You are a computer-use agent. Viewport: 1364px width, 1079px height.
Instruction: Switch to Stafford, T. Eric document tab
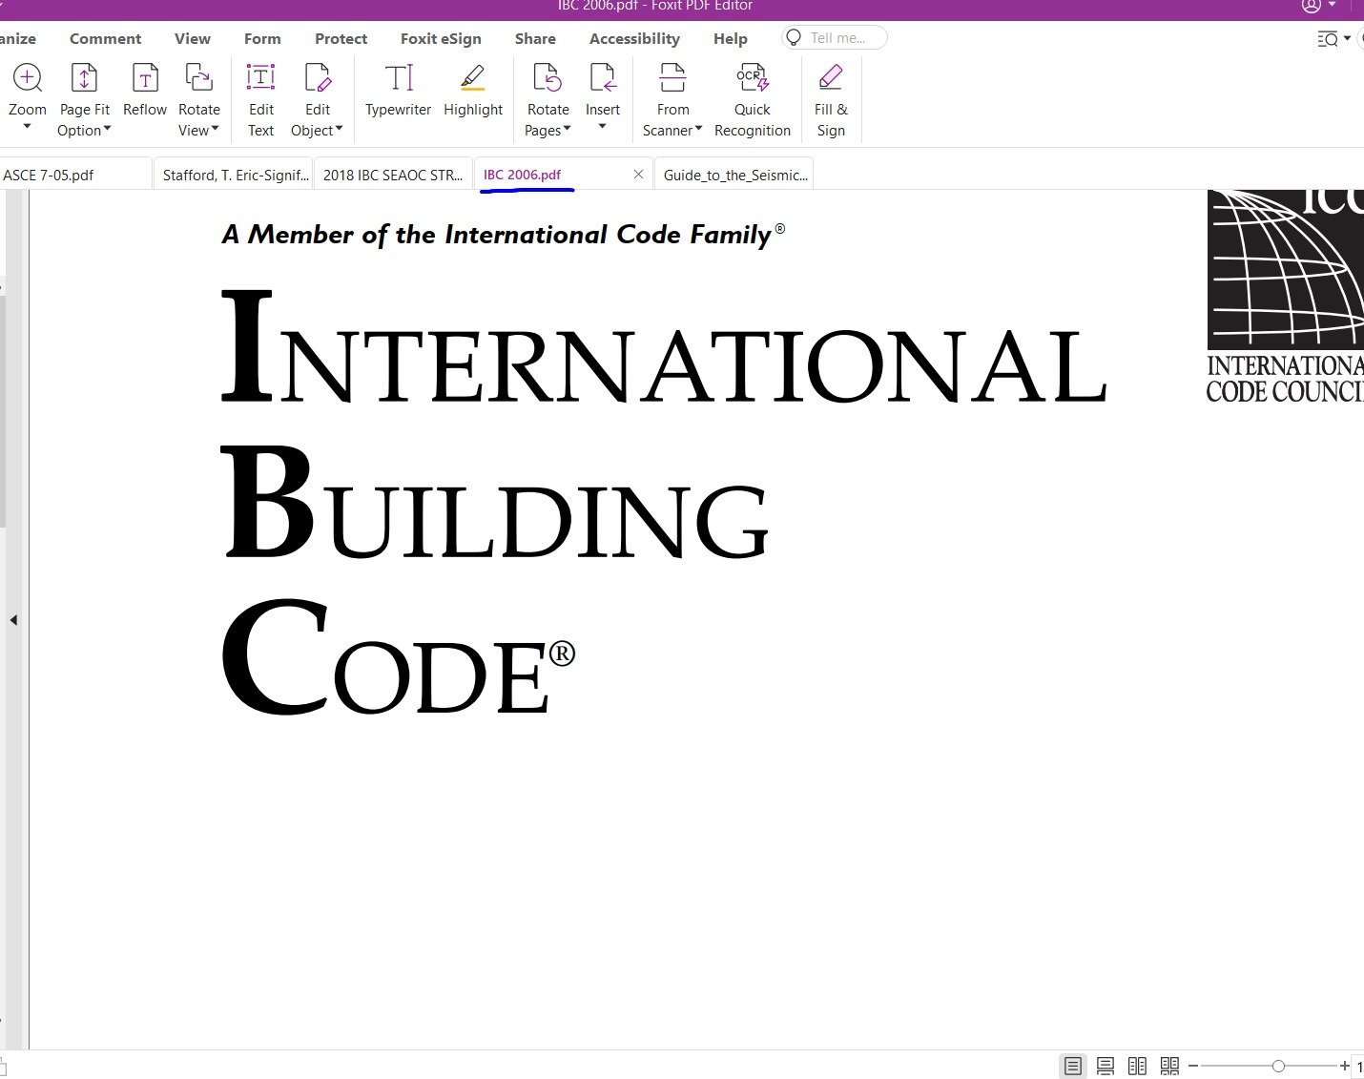tap(235, 175)
